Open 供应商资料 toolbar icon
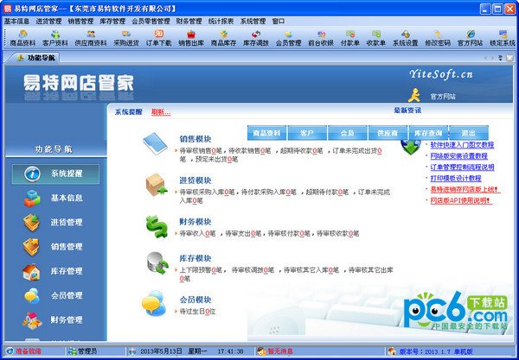The height and width of the screenshot is (360, 519). click(x=91, y=38)
